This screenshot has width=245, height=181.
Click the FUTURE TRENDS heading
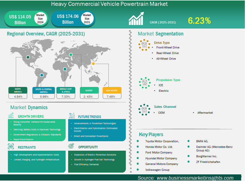point(90,117)
